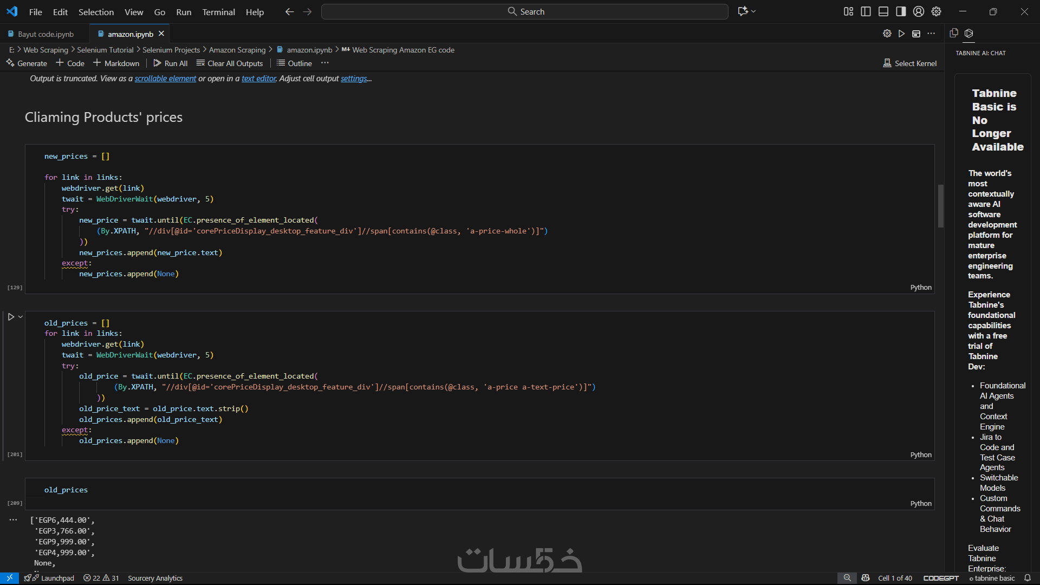Open the Terminal menu
1040x585 pixels.
[x=218, y=12]
